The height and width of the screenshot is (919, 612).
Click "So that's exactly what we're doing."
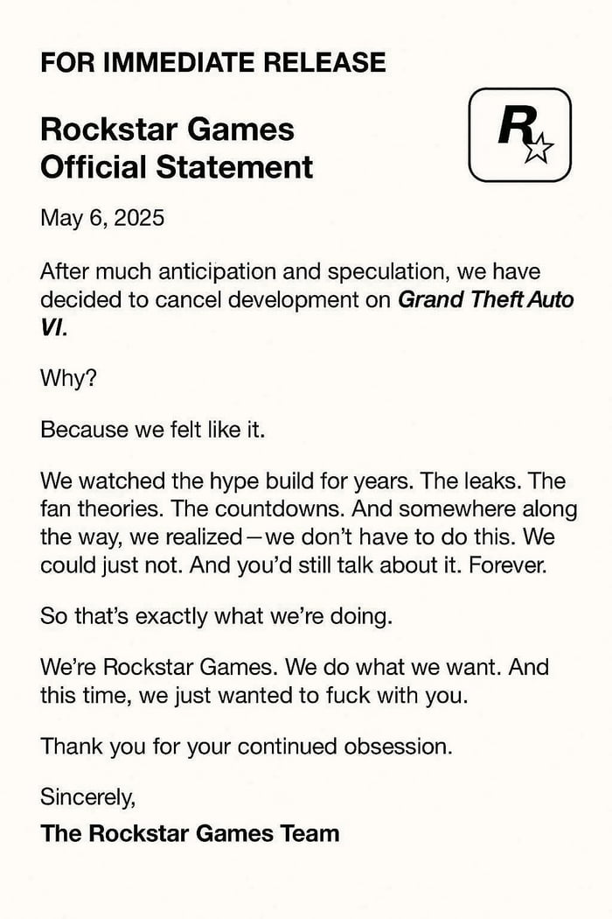point(216,616)
